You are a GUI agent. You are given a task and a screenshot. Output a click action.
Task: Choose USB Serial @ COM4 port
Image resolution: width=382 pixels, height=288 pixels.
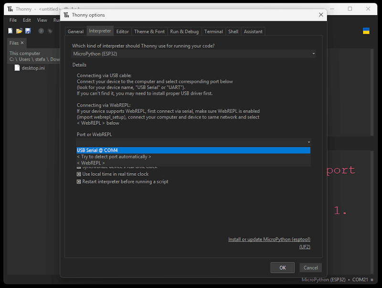point(97,150)
